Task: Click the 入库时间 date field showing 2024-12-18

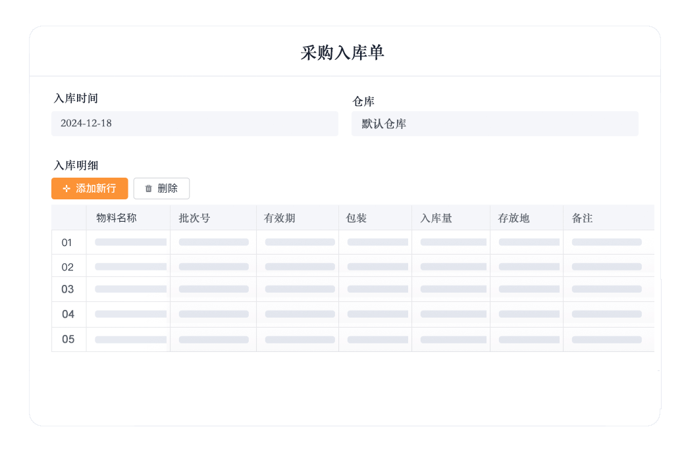Action: [194, 124]
